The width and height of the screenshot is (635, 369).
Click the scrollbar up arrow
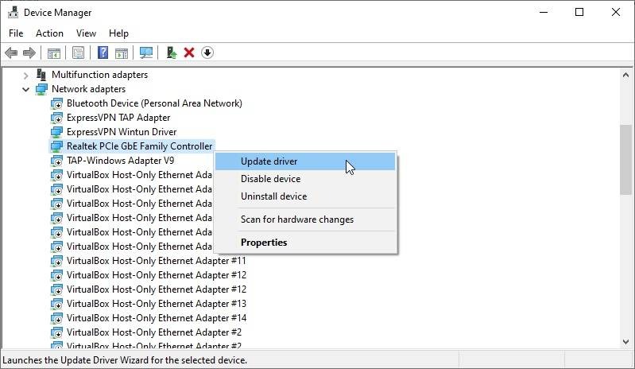625,75
